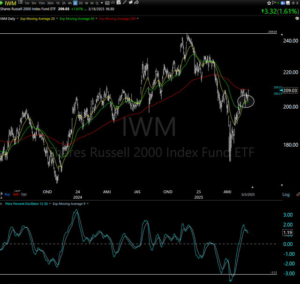The height and width of the screenshot is (284, 300).
Task: Click the small up triangle above 6/3/2025
Action: [252, 187]
